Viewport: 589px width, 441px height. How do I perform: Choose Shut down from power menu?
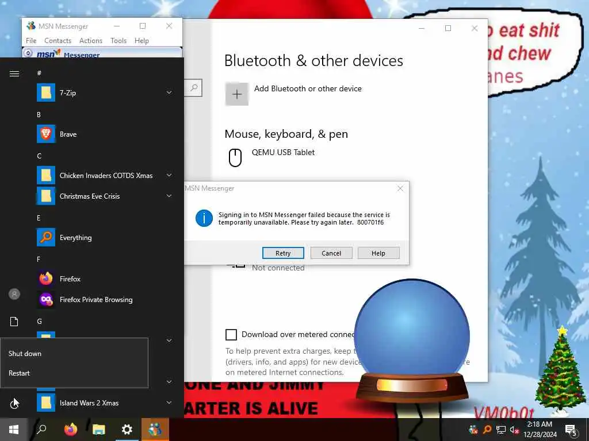pyautogui.click(x=74, y=353)
